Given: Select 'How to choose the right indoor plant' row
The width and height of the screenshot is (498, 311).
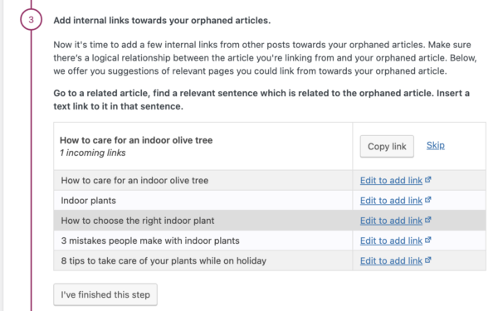Looking at the screenshot, I should pos(270,221).
